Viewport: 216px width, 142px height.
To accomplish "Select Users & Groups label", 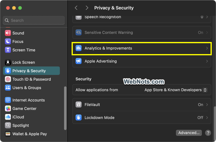I will 27,88.
